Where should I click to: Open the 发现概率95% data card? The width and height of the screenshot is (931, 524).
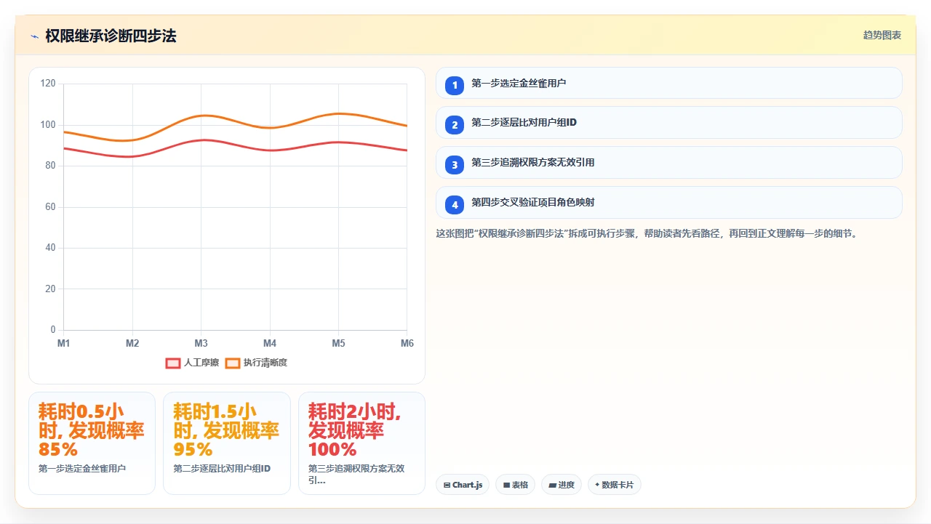(227, 443)
